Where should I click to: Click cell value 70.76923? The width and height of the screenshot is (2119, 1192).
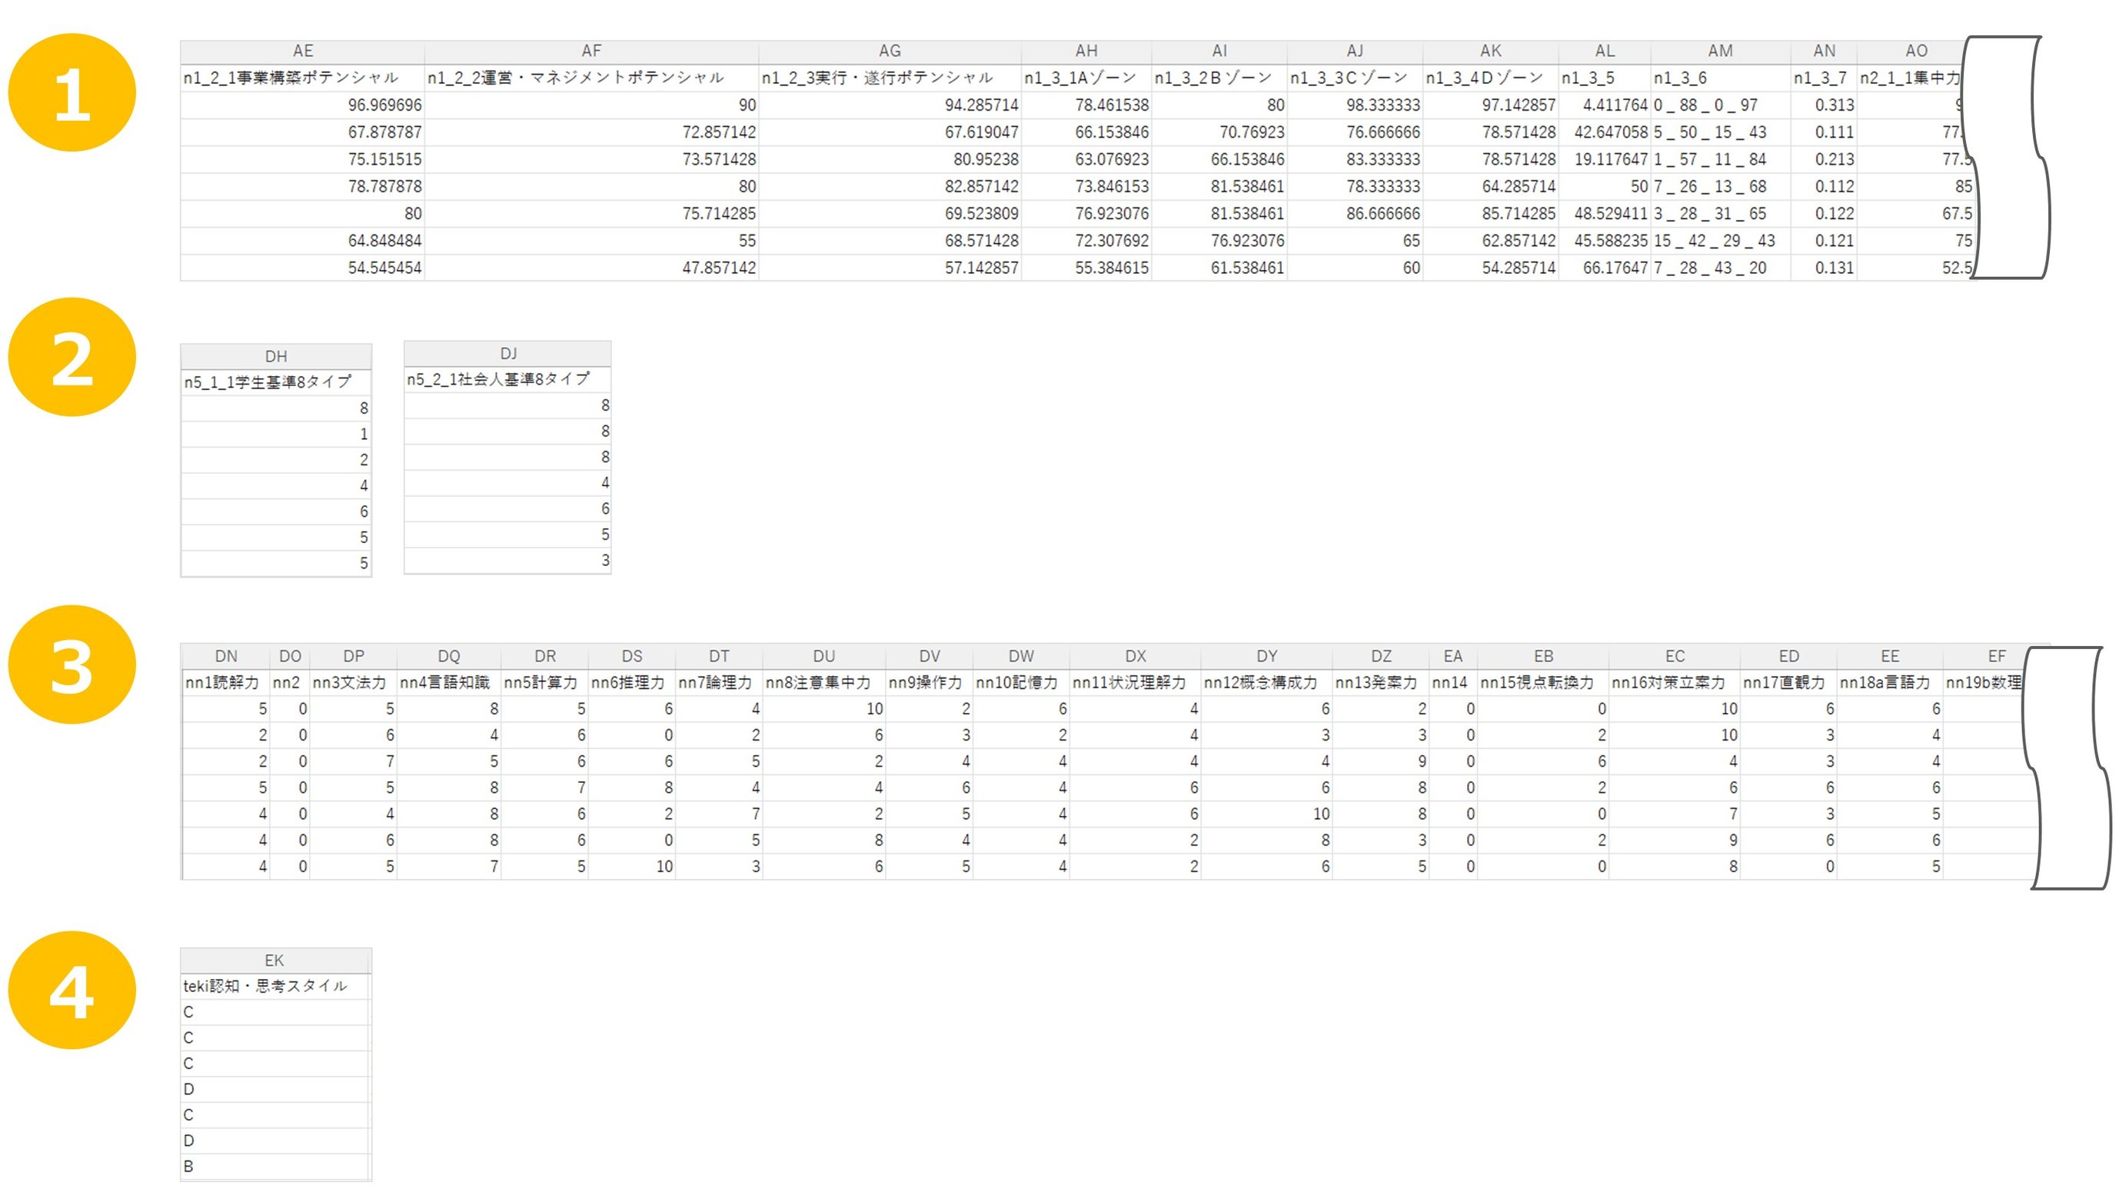click(x=1220, y=132)
